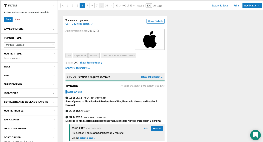Expand Contacts and Collaborators filter
263x142 pixels.
(x=29, y=102)
